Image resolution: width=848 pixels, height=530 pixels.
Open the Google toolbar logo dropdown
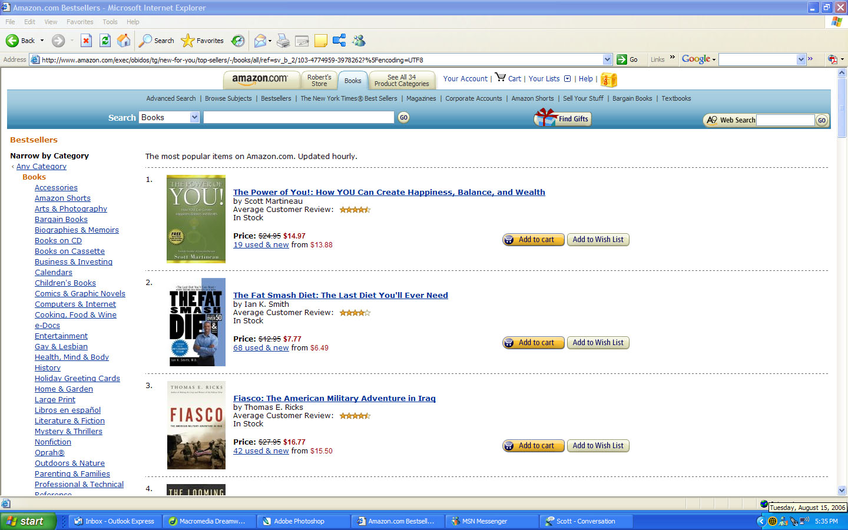click(x=714, y=59)
